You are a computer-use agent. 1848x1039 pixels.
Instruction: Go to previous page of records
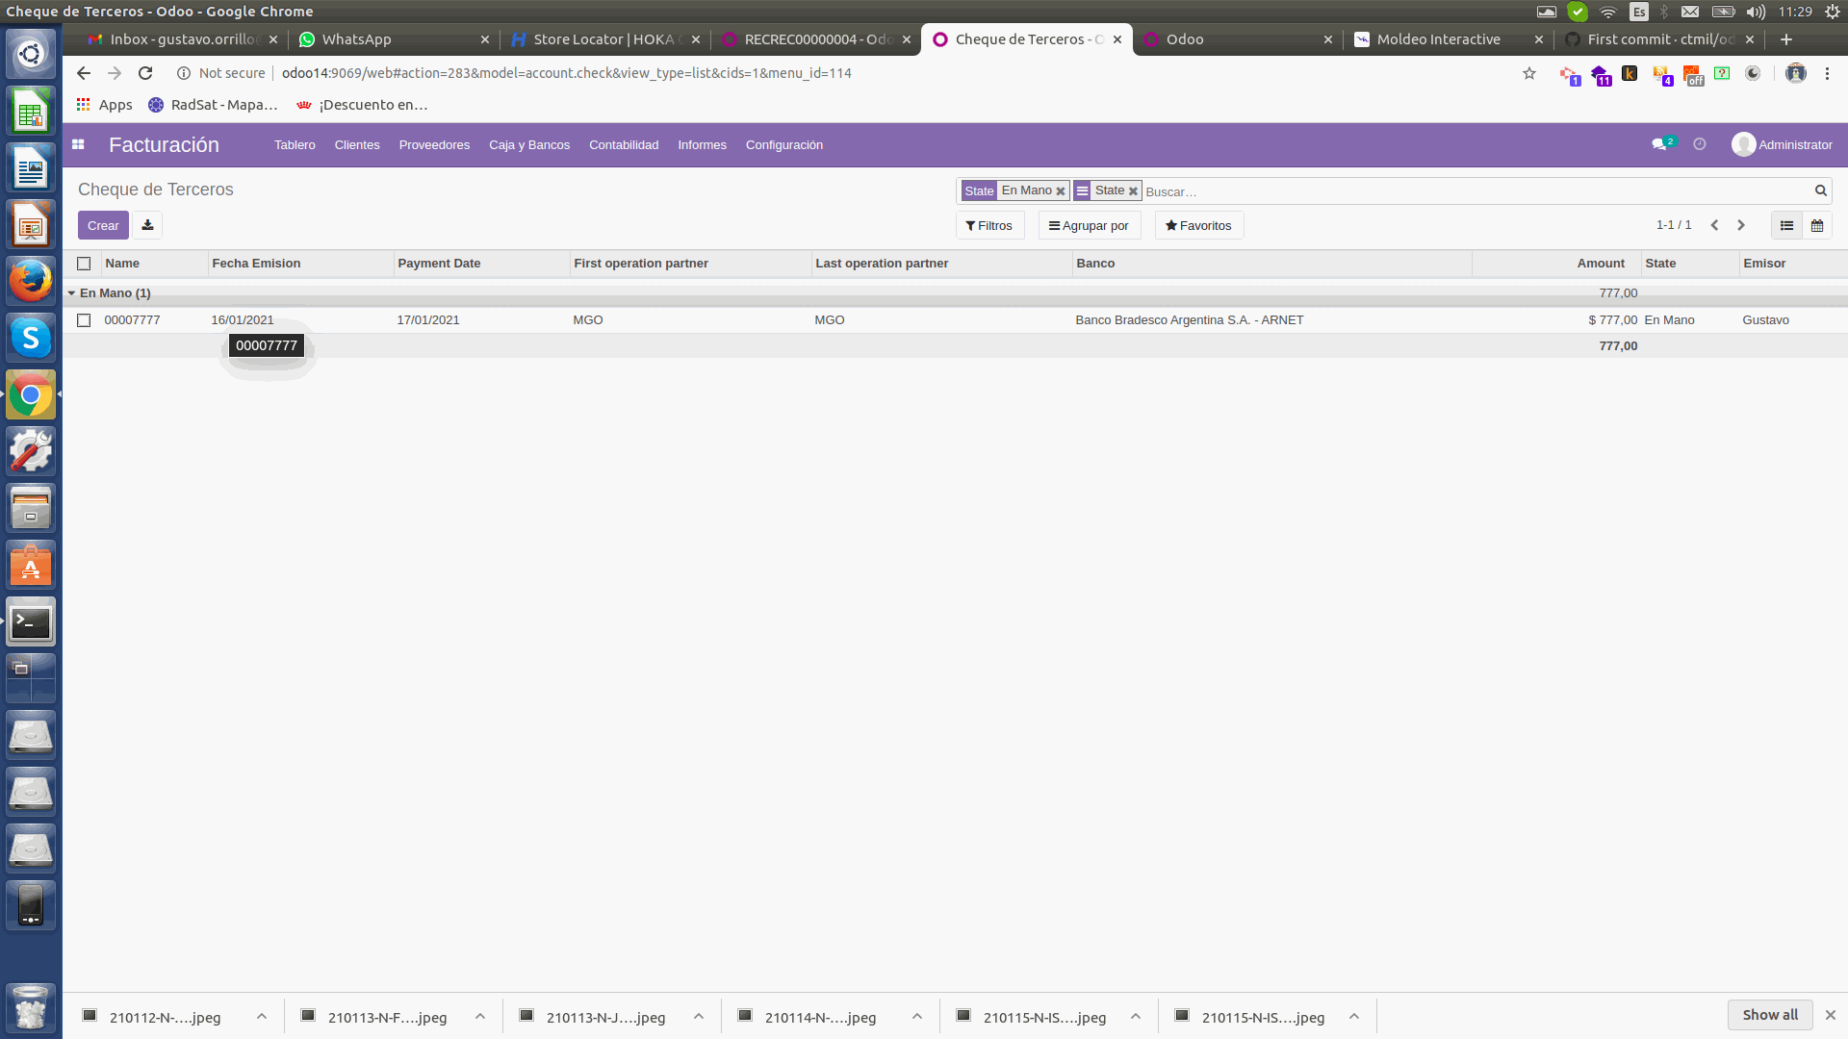1714,225
